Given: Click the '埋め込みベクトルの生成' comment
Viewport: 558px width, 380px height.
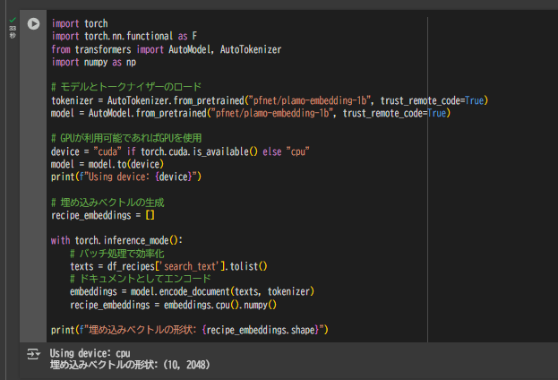Looking at the screenshot, I should (107, 203).
